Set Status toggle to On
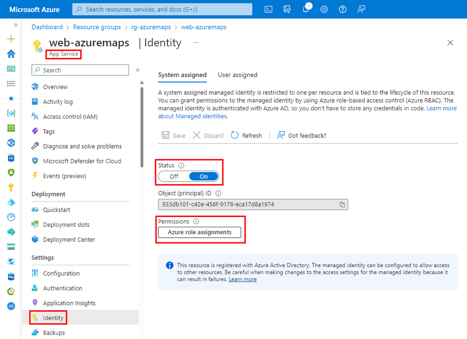Viewport: 467px width, 339px height. click(x=204, y=176)
